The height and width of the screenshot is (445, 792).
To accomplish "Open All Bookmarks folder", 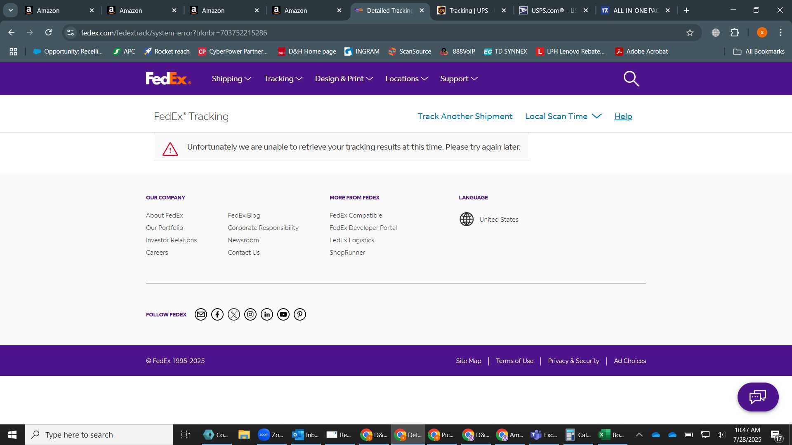I will point(759,52).
